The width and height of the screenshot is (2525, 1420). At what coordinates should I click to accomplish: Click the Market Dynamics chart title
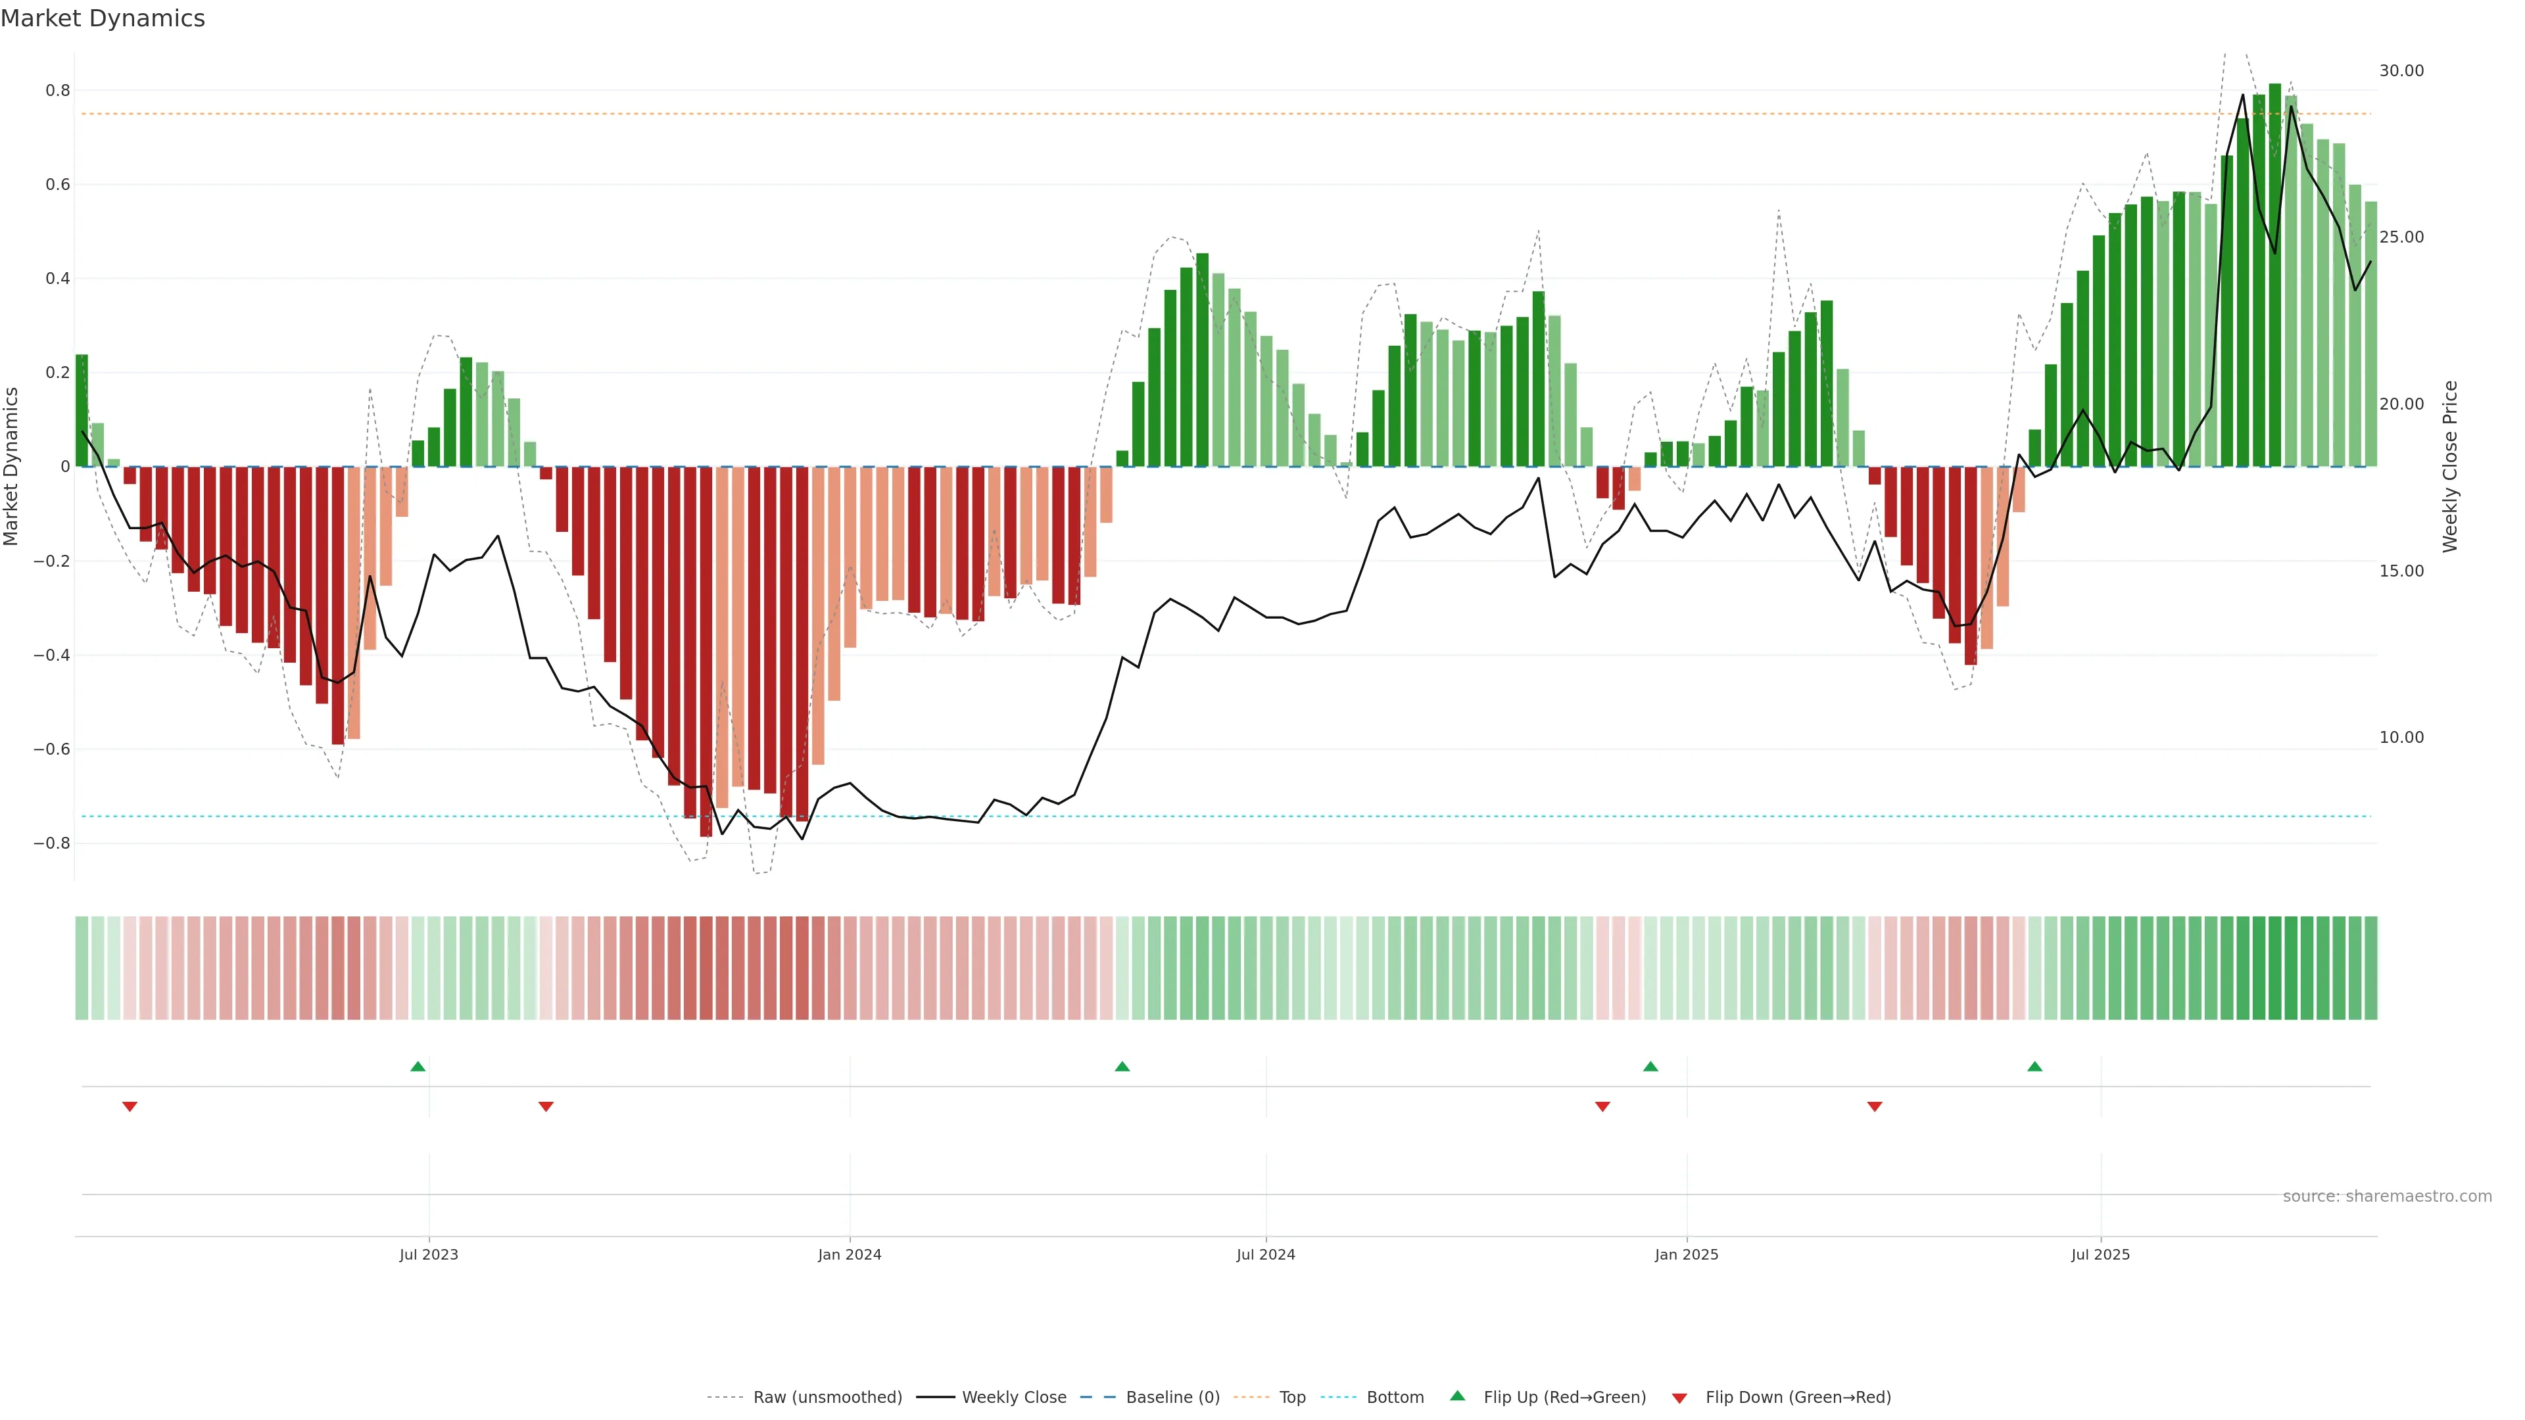[103, 18]
